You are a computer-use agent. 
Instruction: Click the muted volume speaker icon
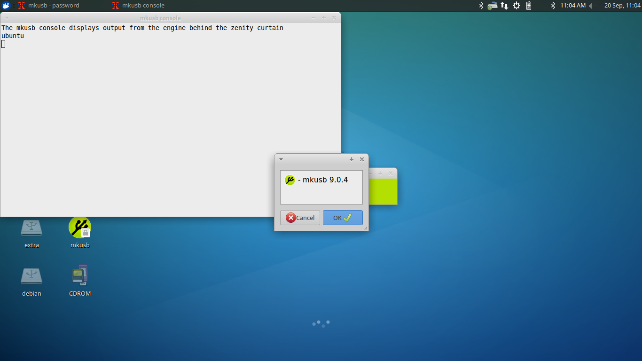click(x=593, y=6)
